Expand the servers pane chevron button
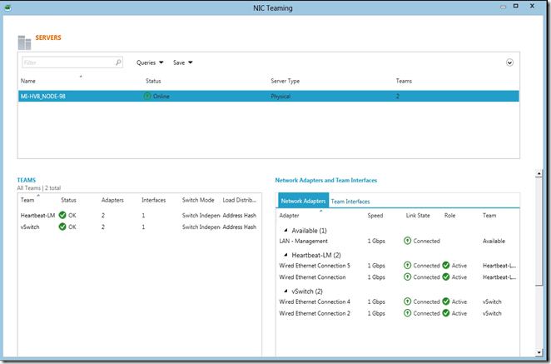Screen dimensions: 551x364 pyautogui.click(x=509, y=62)
